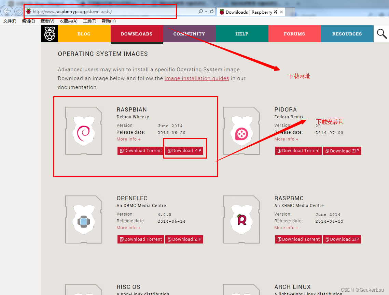Open the 帮助(H) menu
Viewport: 389px width, 295px height.
(x=109, y=21)
